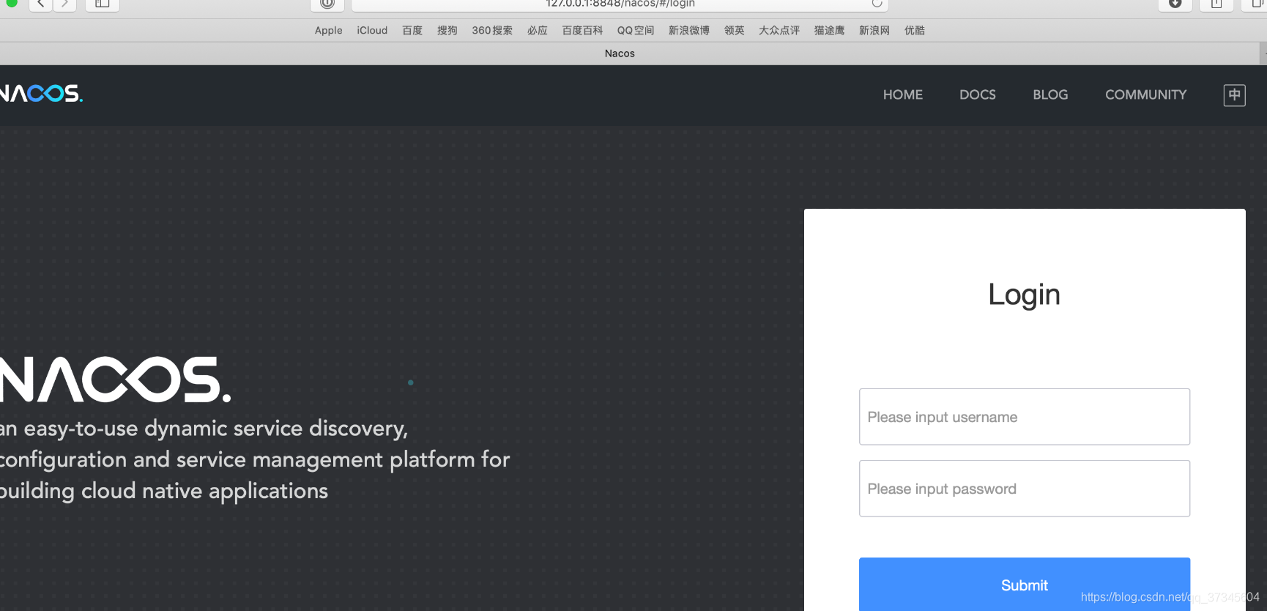Click the Safari back navigation arrow

(40, 4)
